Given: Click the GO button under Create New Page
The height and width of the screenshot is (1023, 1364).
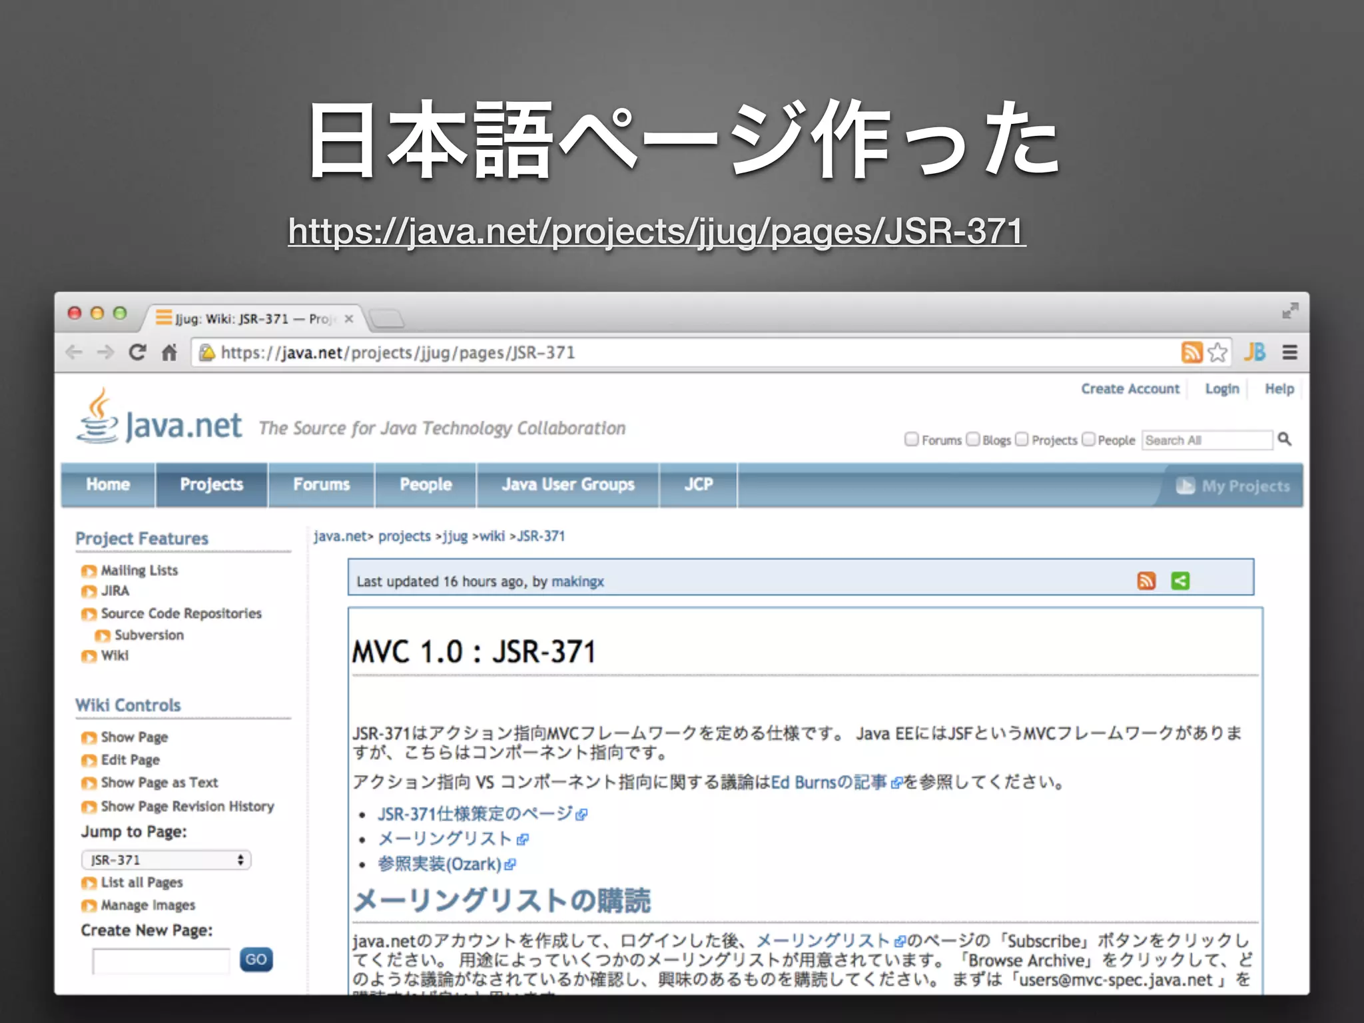Looking at the screenshot, I should click(256, 960).
